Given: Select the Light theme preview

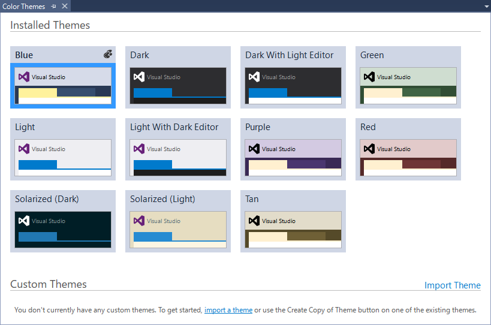Looking at the screenshot, I should tap(63, 158).
